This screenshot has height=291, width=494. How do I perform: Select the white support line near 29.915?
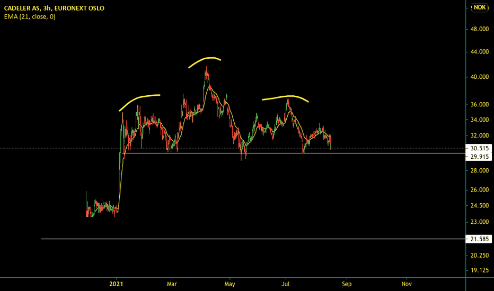click(293, 153)
